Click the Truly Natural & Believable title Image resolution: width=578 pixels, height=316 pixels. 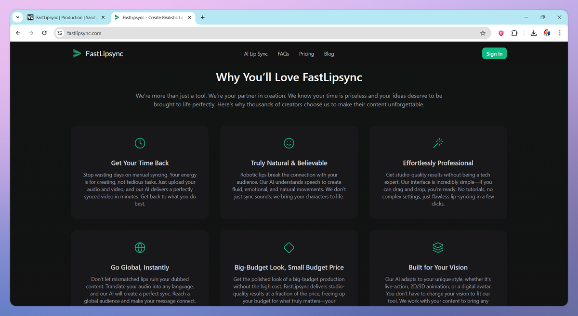coord(289,163)
